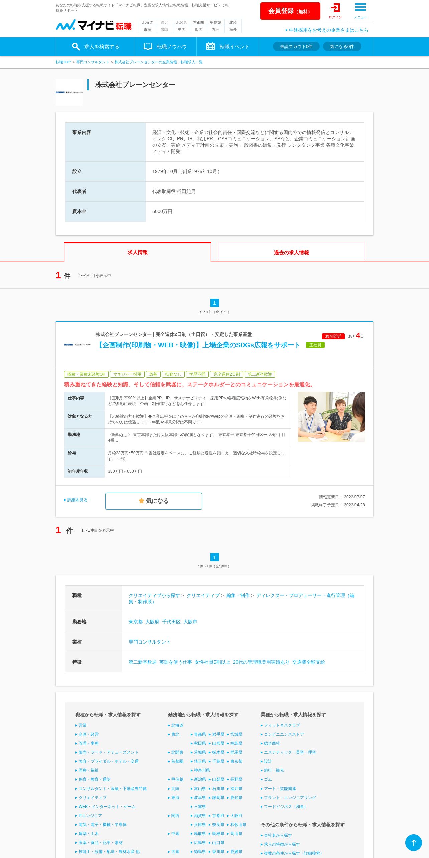This screenshot has width=429, height=858.
Task: Click 千代田区 workplace link
Action: click(x=171, y=622)
